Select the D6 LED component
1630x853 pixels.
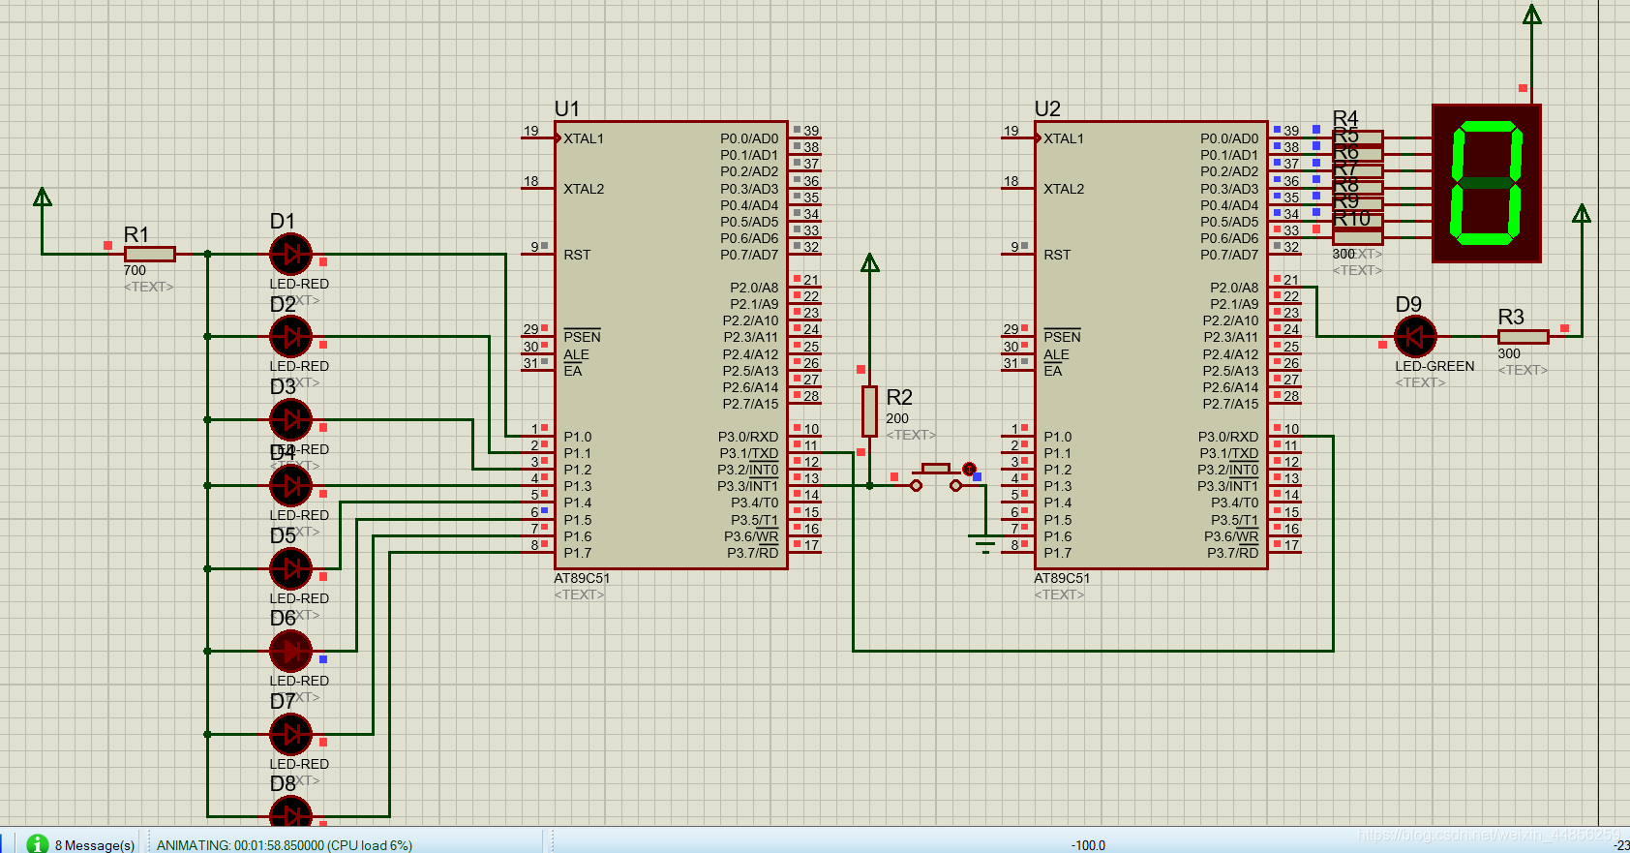290,652
